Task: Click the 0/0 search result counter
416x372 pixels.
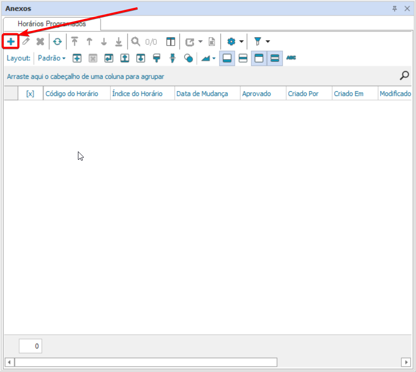Action: pos(151,42)
